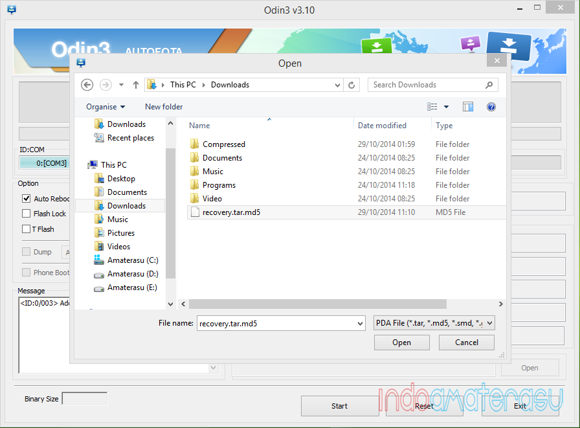Open more view options dropdown
Viewport: 580px width, 428px height.
coord(447,107)
